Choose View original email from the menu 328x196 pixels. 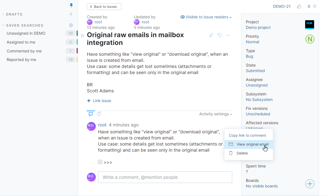(x=252, y=144)
